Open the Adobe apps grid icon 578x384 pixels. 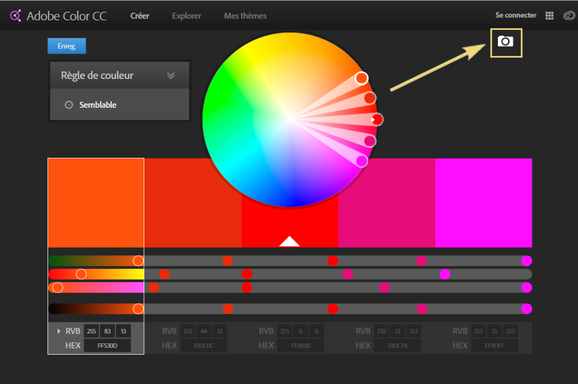pyautogui.click(x=549, y=15)
